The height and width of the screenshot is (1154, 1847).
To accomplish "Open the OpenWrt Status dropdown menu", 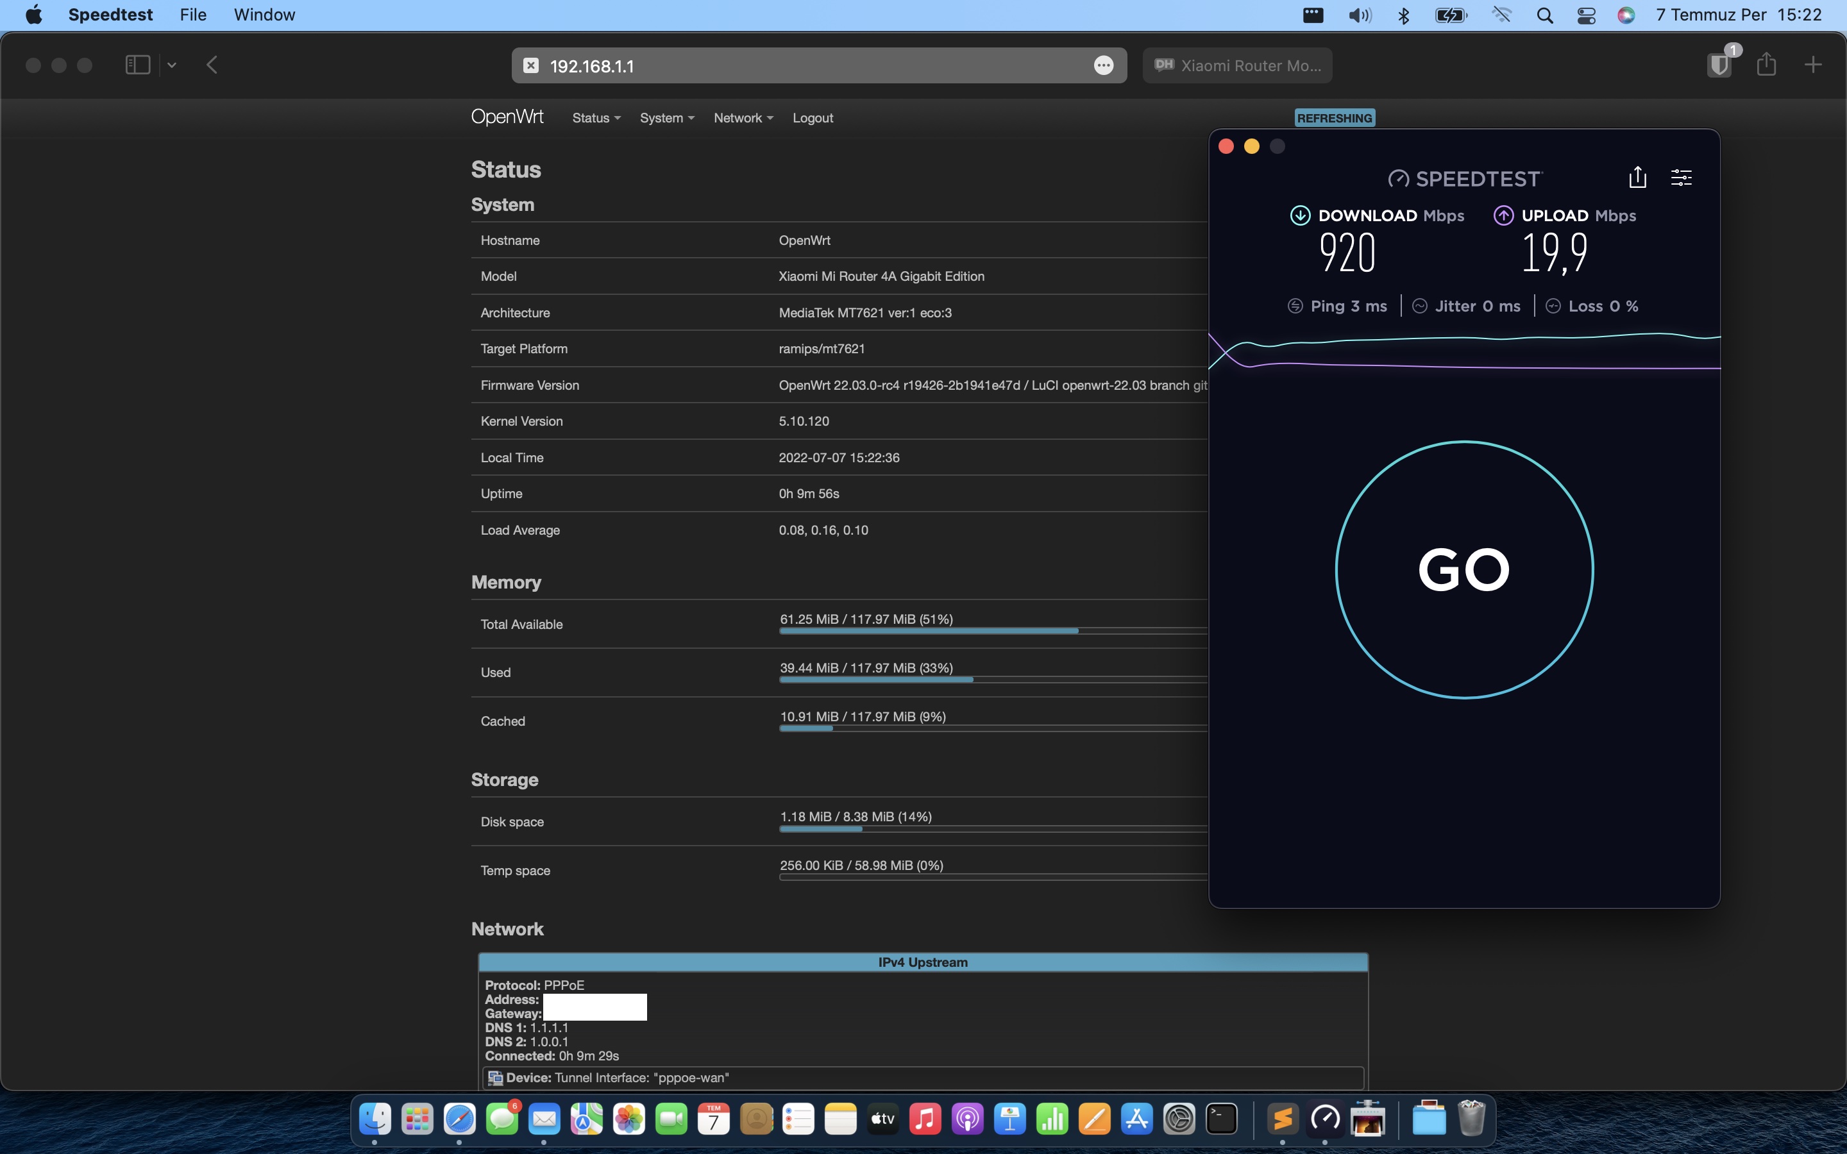I will tap(596, 117).
